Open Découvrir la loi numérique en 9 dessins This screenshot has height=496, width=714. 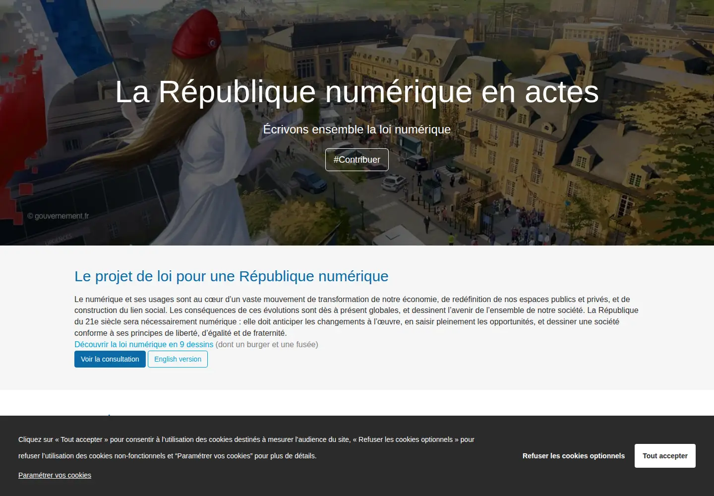(144, 344)
